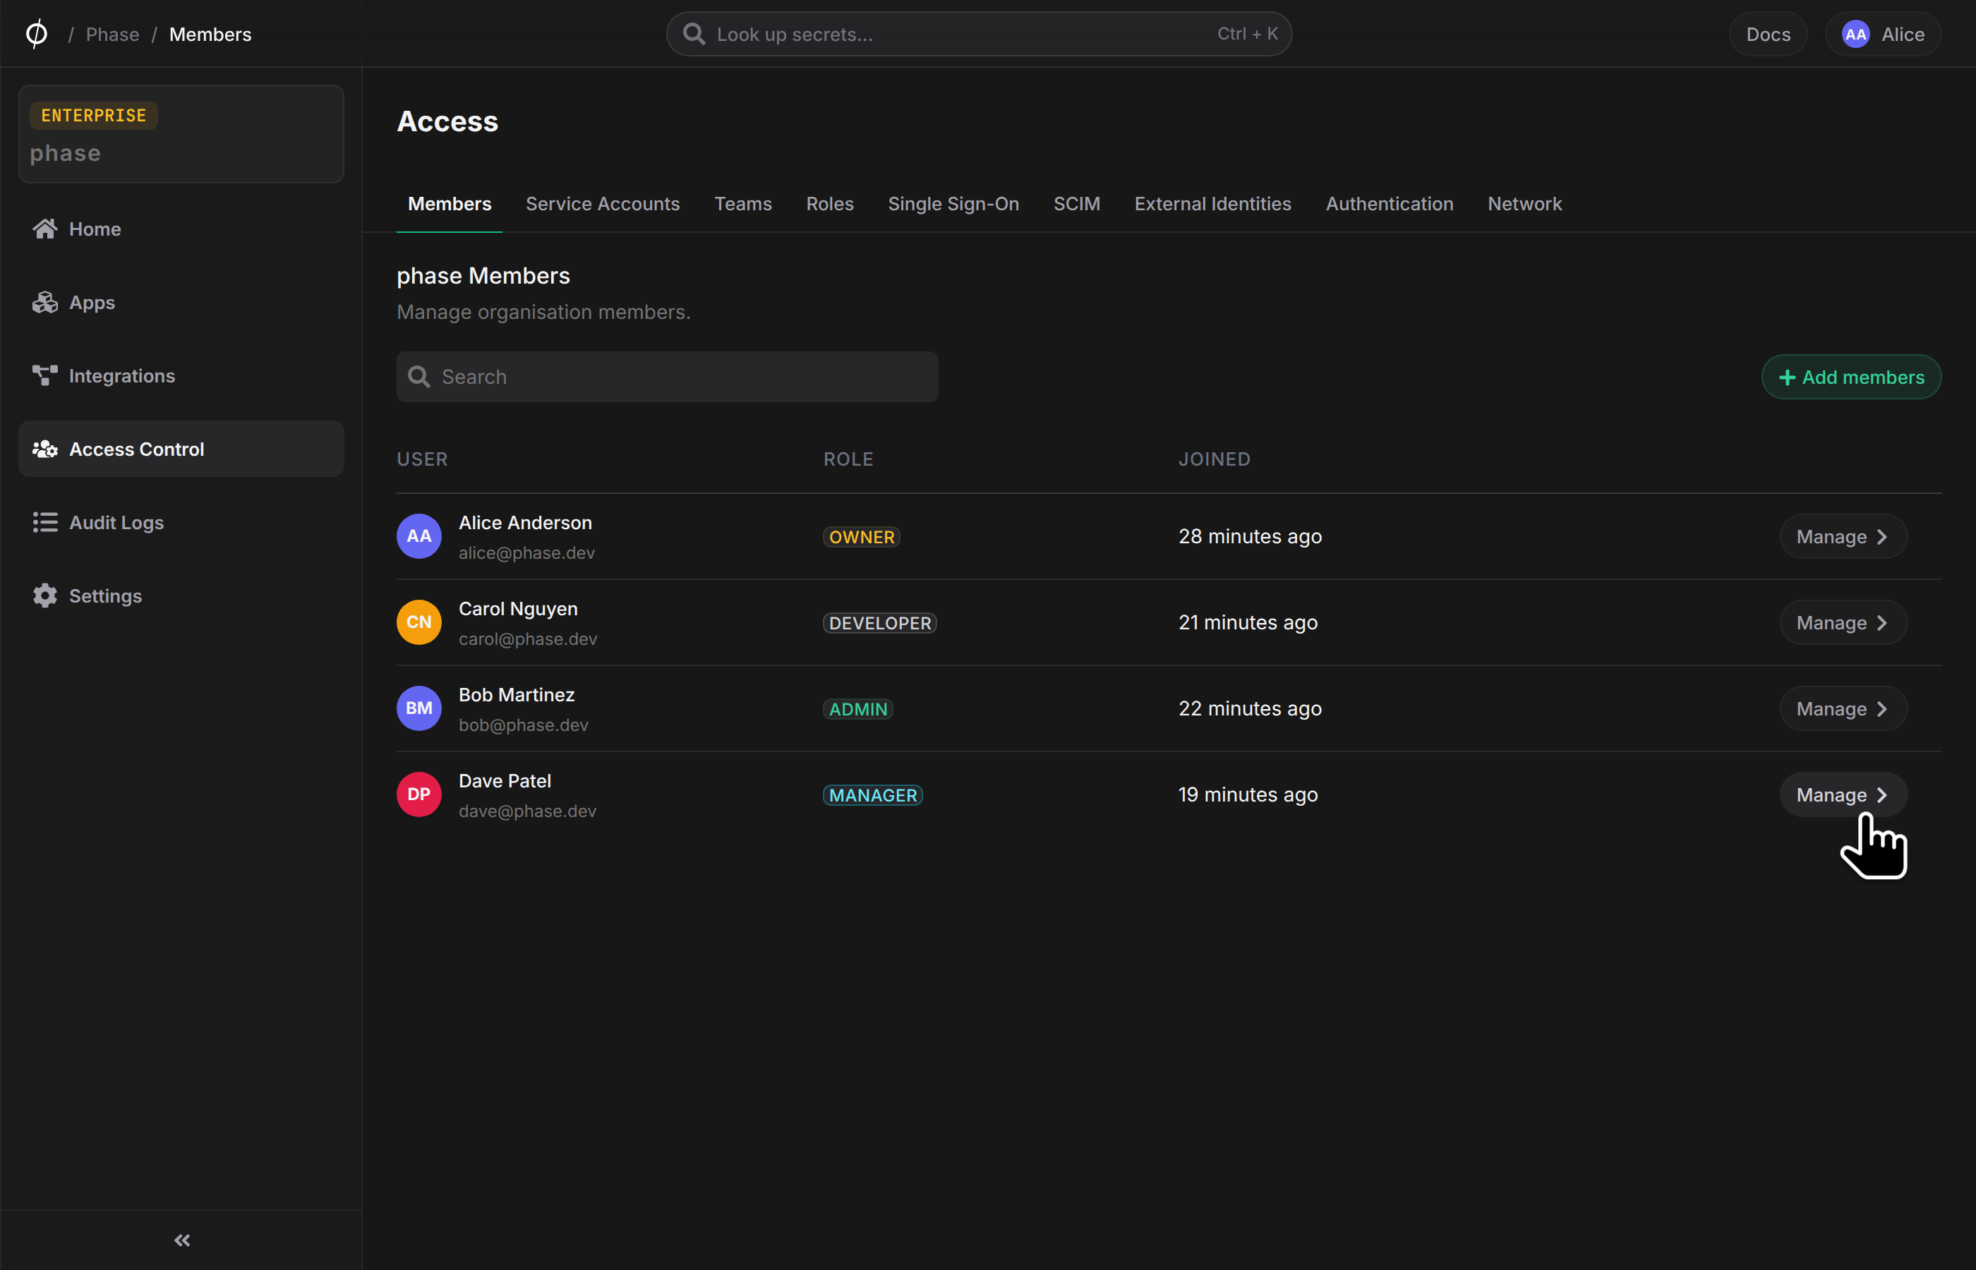Open Settings label in the sidebar
This screenshot has height=1270, width=1976.
pyautogui.click(x=106, y=595)
